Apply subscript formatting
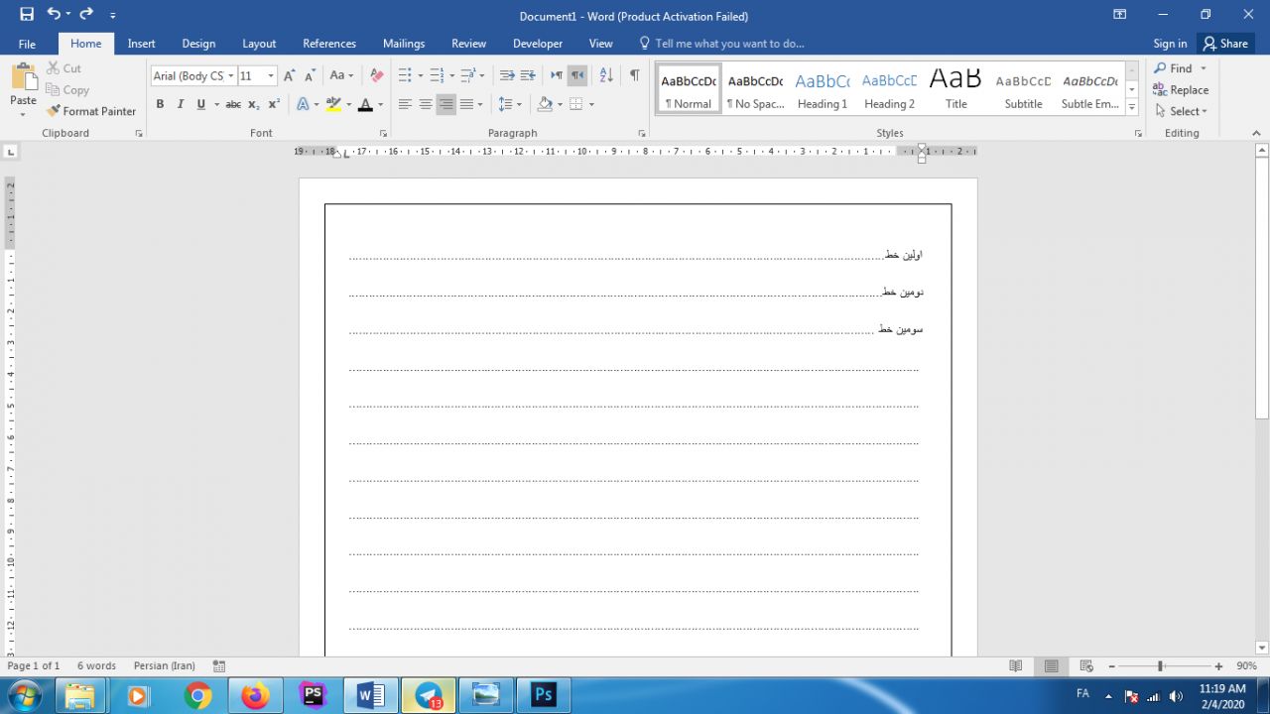This screenshot has width=1270, height=714. pyautogui.click(x=254, y=104)
